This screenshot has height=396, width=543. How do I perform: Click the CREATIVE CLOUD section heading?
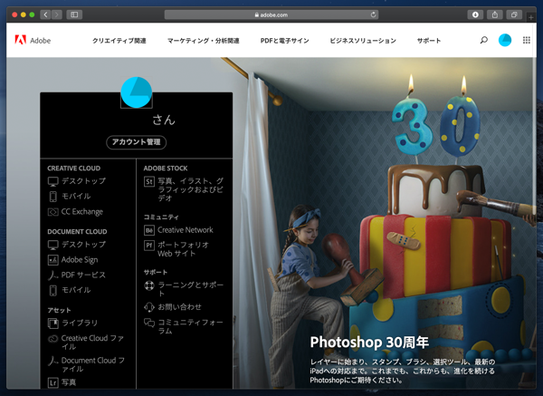click(x=74, y=169)
